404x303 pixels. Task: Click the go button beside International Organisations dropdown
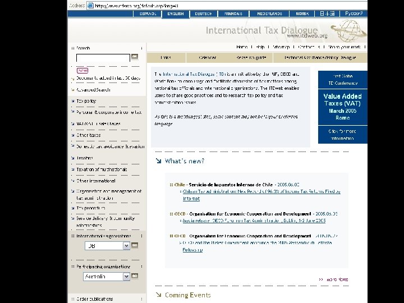tap(135, 245)
